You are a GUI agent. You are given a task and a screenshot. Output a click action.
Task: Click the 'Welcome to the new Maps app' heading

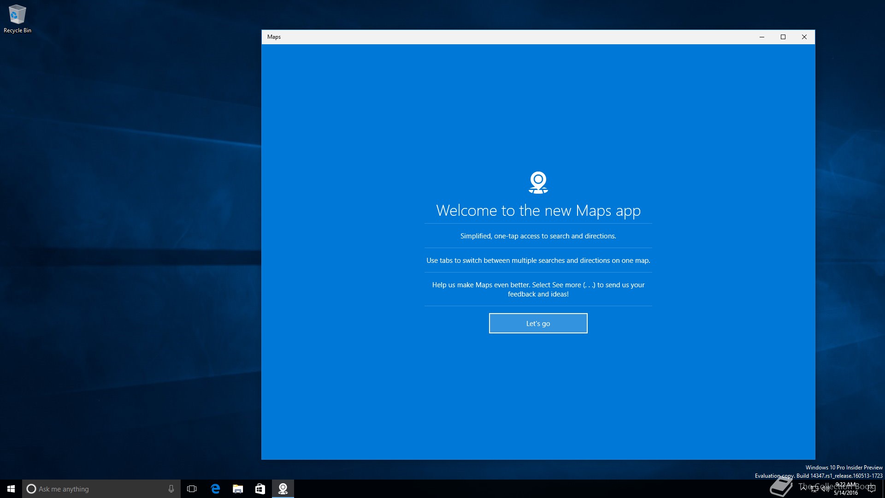tap(538, 211)
